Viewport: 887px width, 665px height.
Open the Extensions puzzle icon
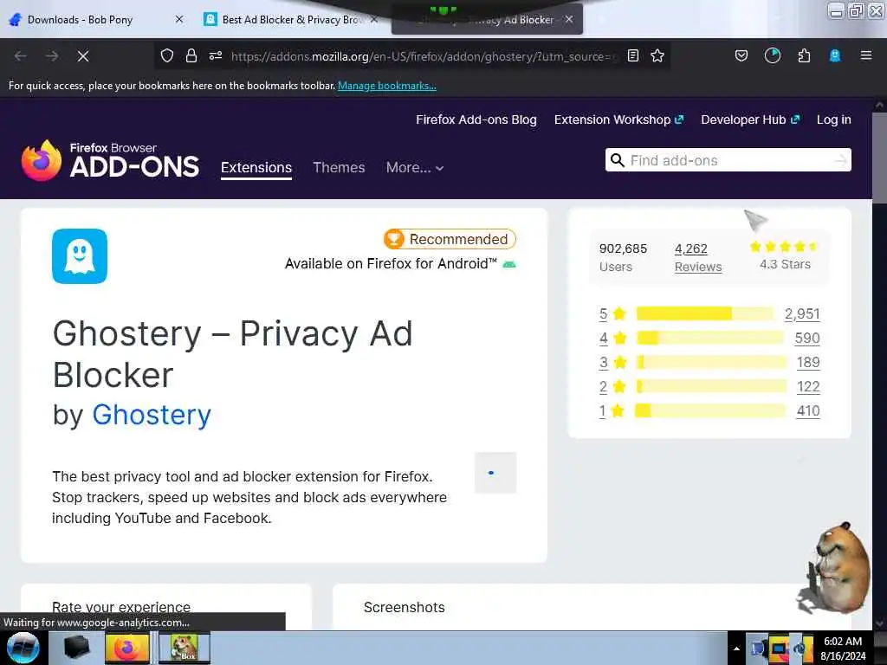click(x=804, y=55)
